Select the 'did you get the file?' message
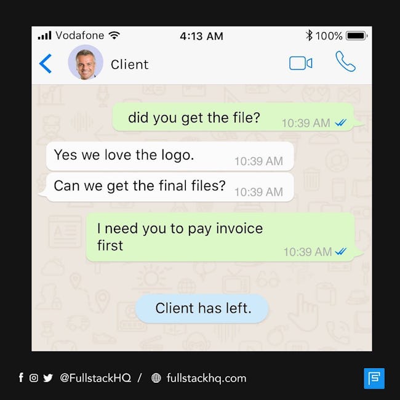The height and width of the screenshot is (400, 400). pos(233,118)
